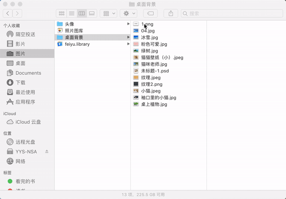Screen dimensions: 286x199
Task: Open 远程光盘 in the sidebar
Action: click(27, 142)
